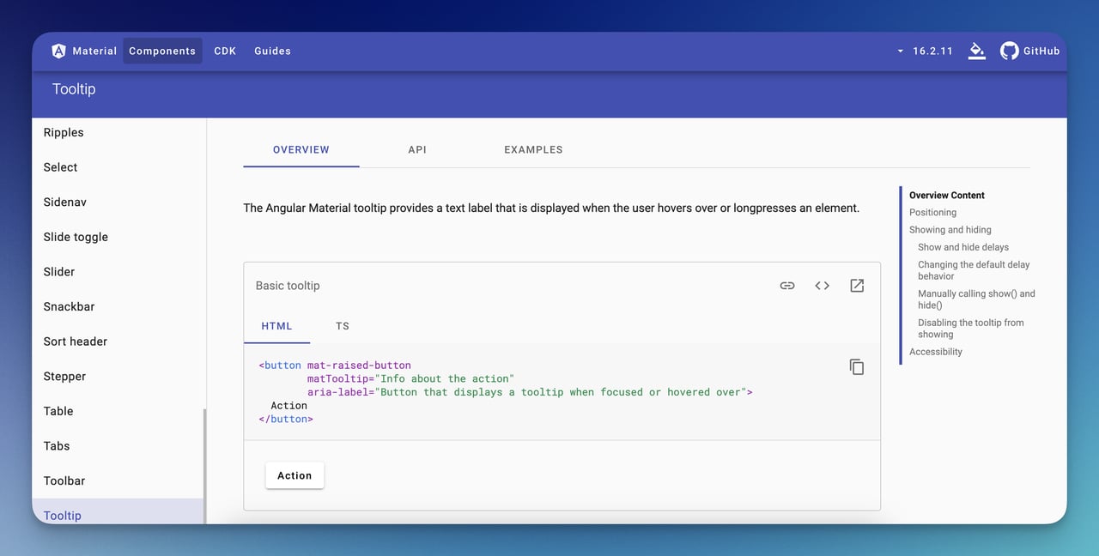The image size is (1099, 556).
Task: Open the theme picker paint bucket icon
Action: [976, 51]
